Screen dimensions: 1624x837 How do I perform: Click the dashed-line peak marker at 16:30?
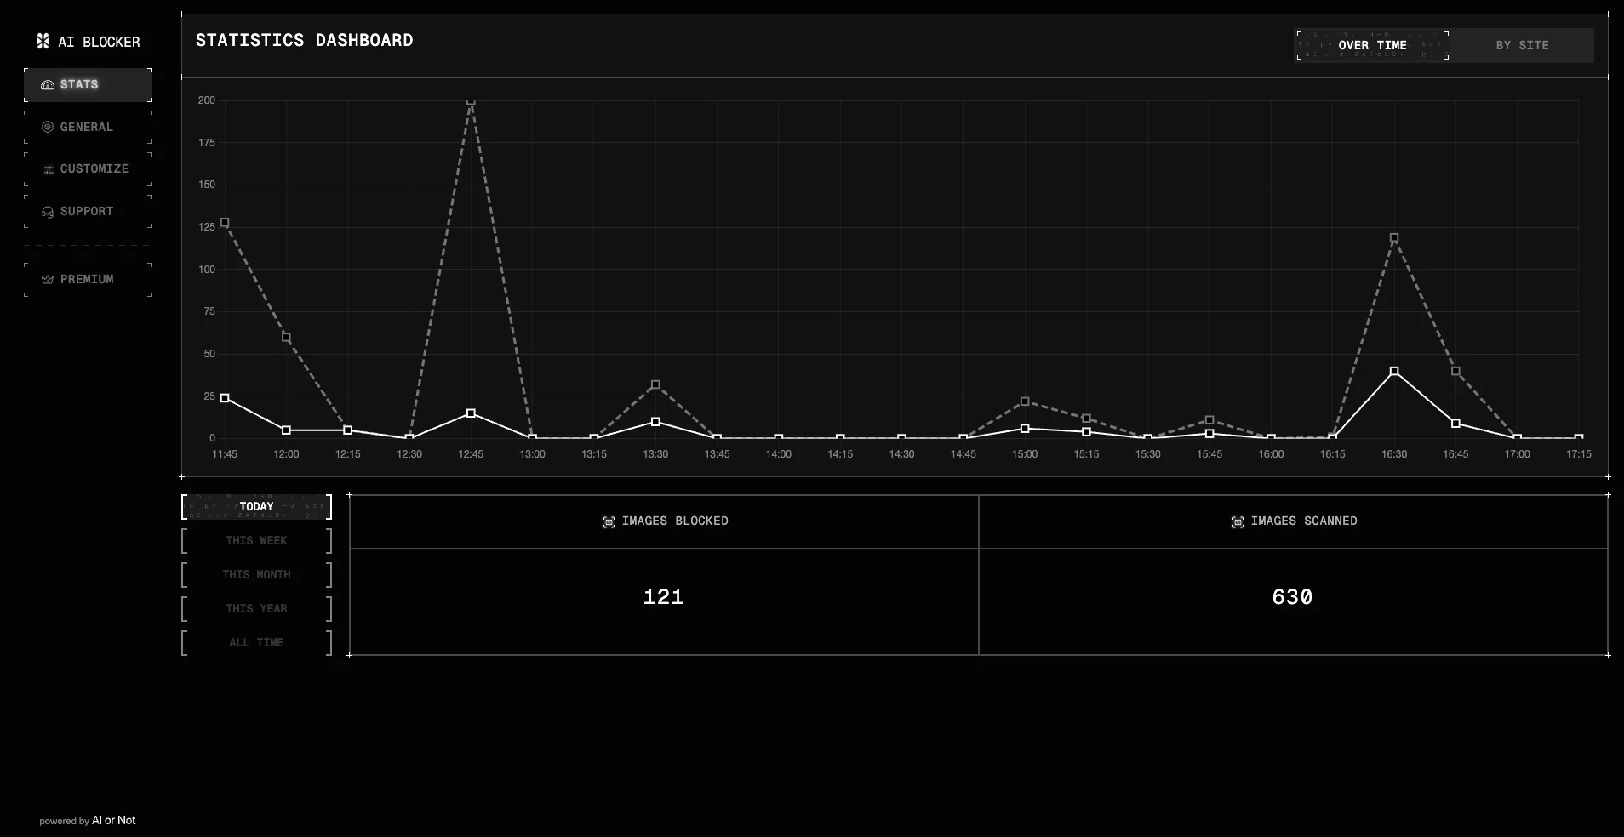point(1393,239)
